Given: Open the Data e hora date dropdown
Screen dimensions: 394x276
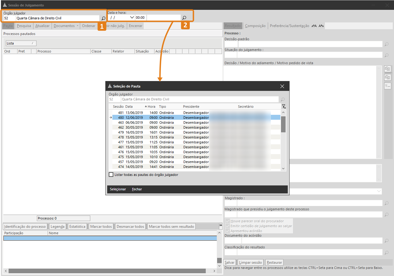Looking at the screenshot, I should tap(132, 17).
